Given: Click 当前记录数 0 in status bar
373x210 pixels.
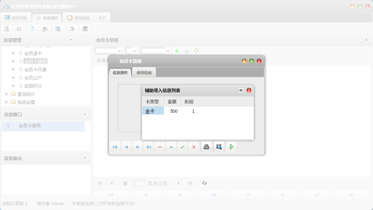Looking at the screenshot, I should pyautogui.click(x=15, y=204).
